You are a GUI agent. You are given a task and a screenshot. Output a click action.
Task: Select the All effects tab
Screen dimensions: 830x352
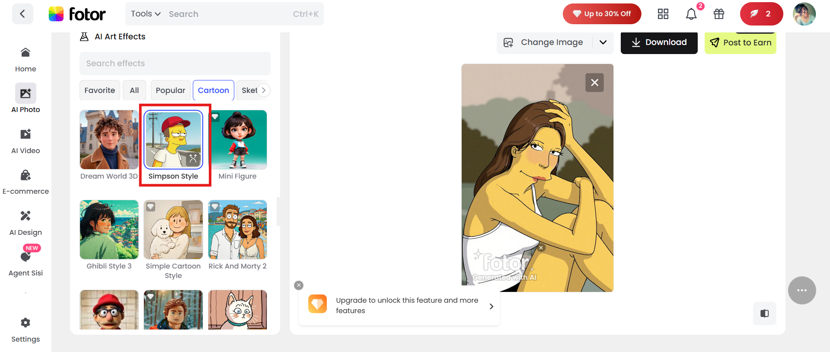tap(134, 90)
